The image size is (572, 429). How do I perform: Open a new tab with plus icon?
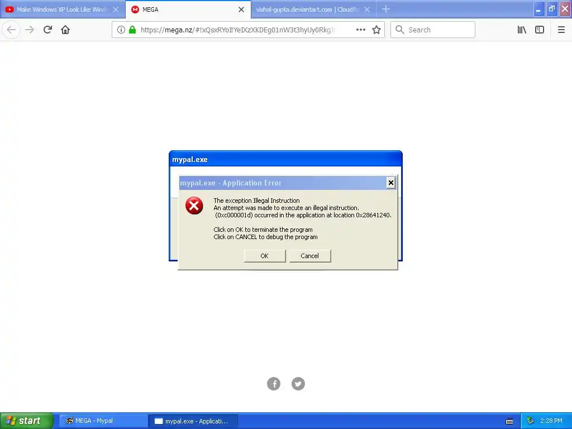click(x=386, y=9)
